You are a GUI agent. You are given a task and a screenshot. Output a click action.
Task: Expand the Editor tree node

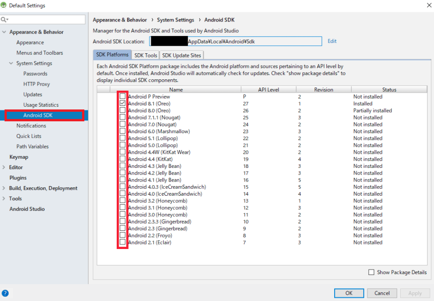point(4,167)
